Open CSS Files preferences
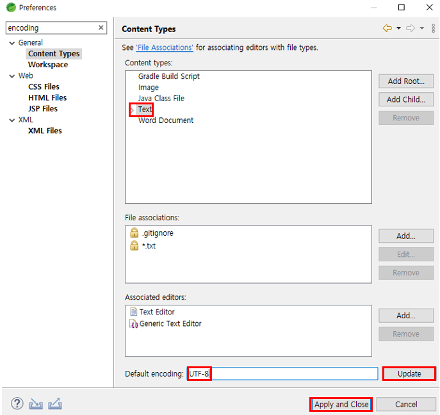Viewport: 440px width, 415px height. pyautogui.click(x=44, y=86)
